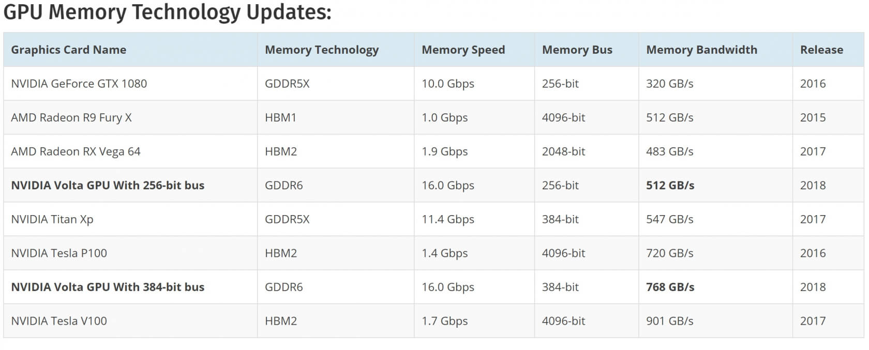Click the Graphics Card Name column header
869x350 pixels.
pyautogui.click(x=69, y=50)
